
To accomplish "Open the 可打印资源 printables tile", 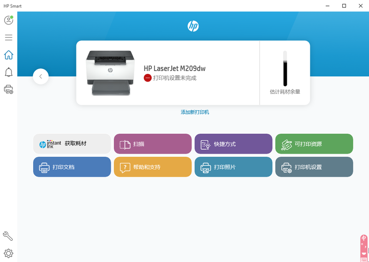I will [314, 144].
